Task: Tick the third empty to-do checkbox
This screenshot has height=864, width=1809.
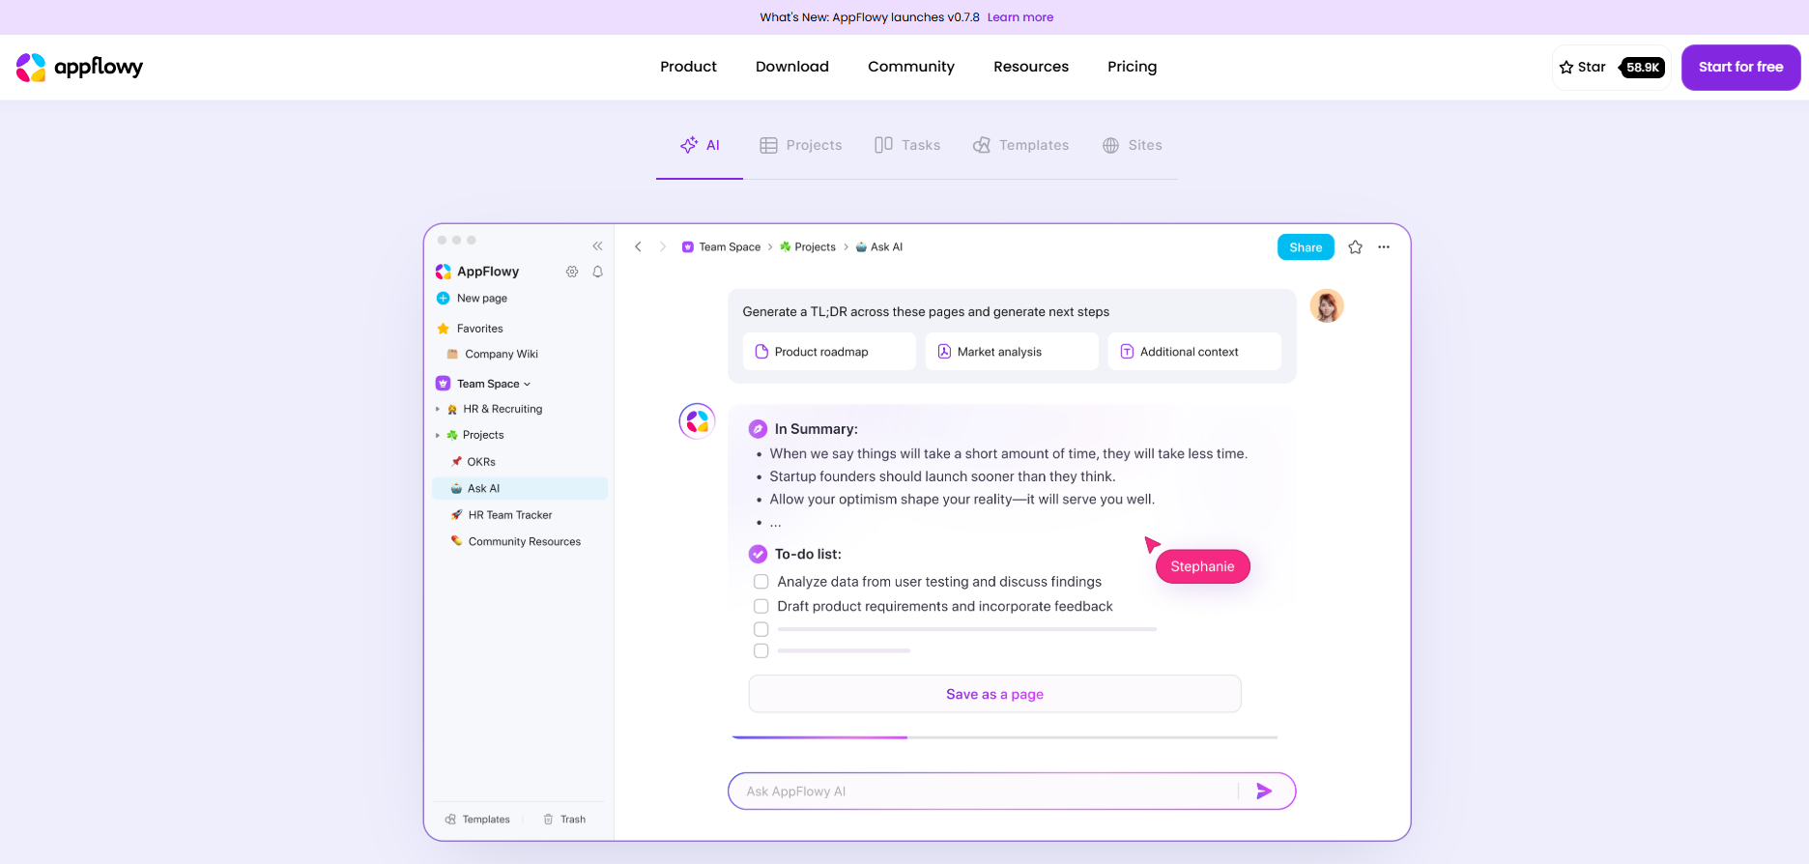Action: click(761, 629)
